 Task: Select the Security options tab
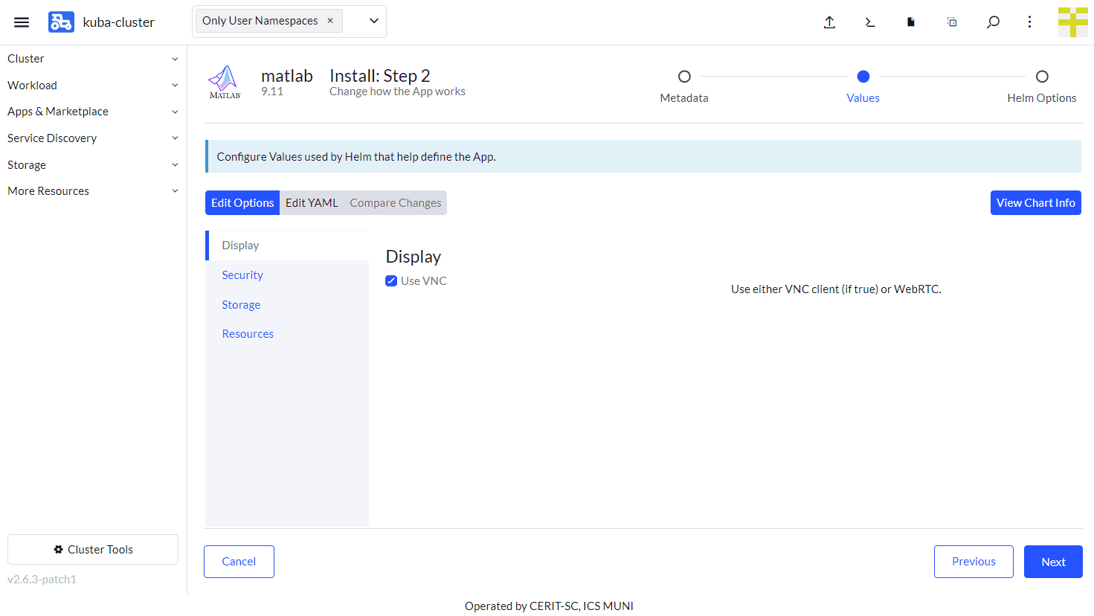tap(242, 275)
